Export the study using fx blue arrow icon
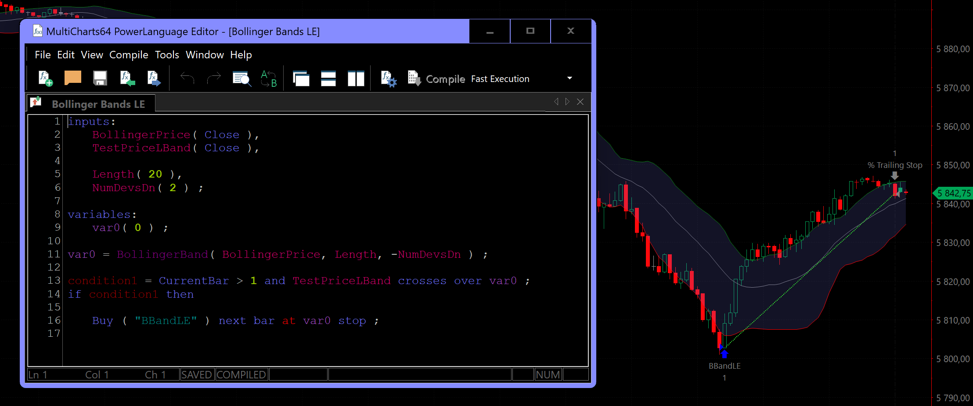This screenshot has height=406, width=973. [x=154, y=78]
